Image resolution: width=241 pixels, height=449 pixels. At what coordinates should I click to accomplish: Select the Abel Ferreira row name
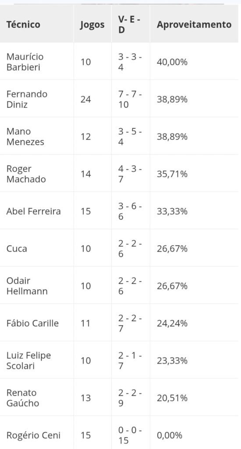[33, 211]
